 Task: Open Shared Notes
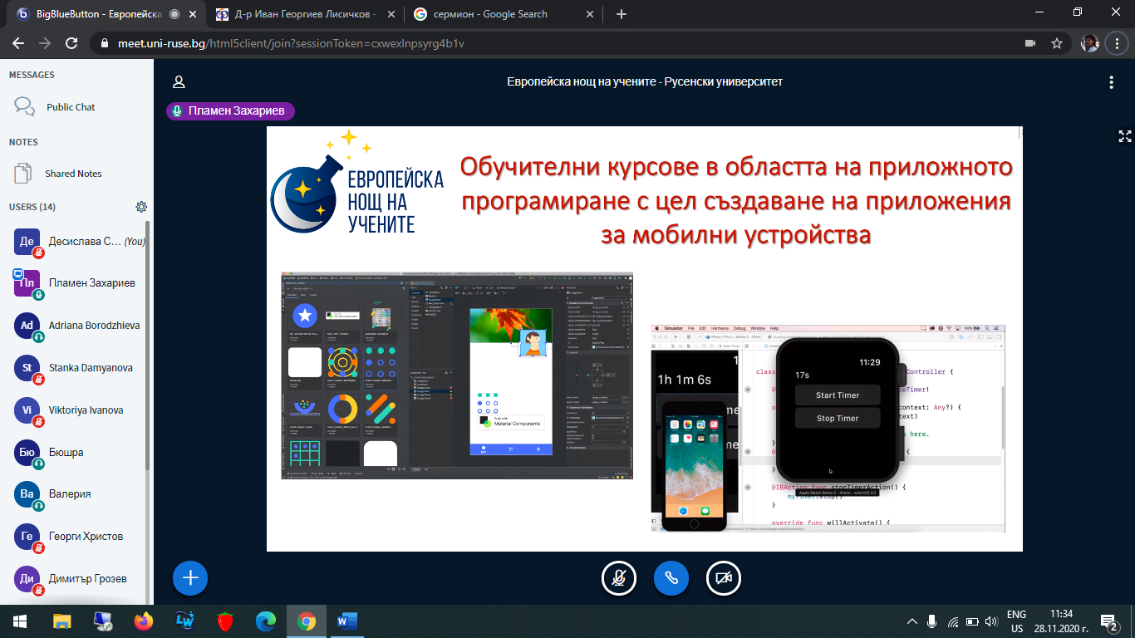pos(72,174)
